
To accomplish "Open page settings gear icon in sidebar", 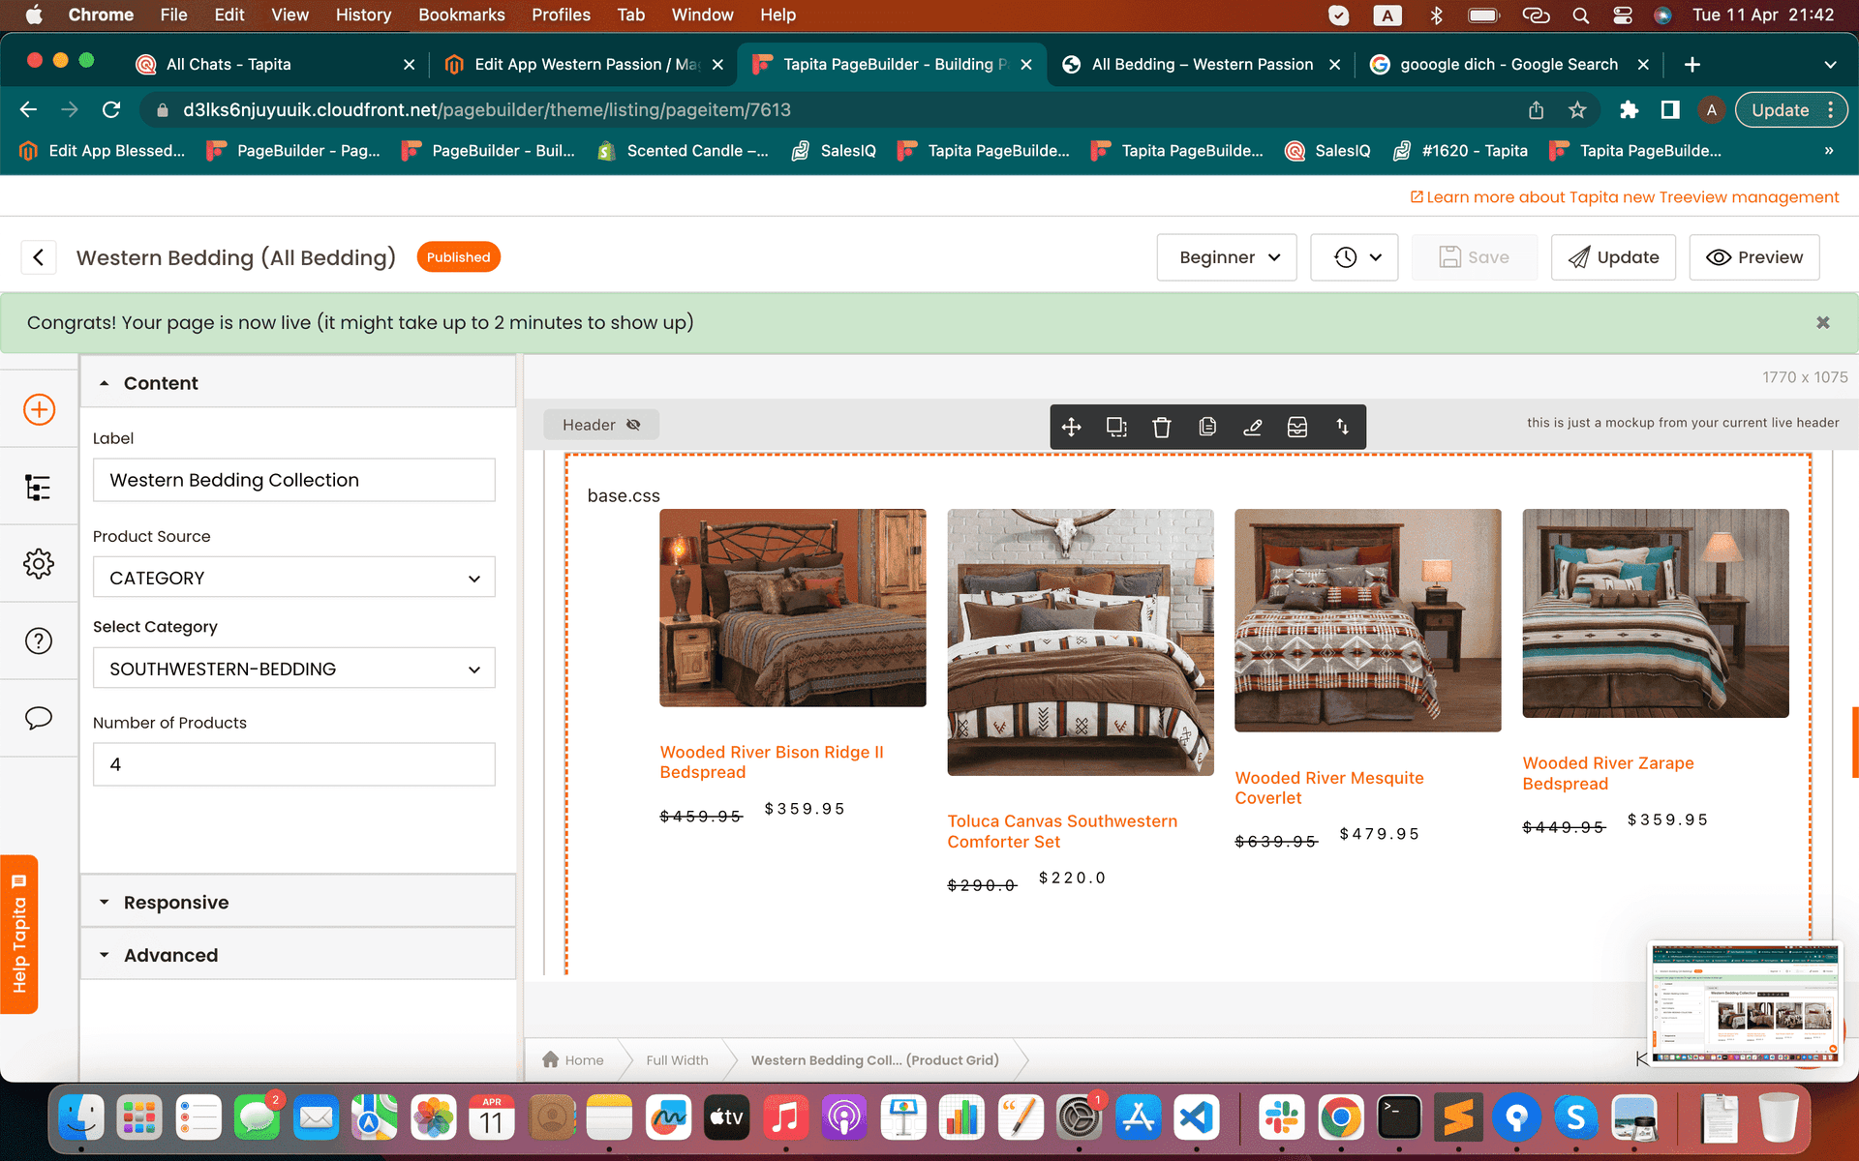I will [39, 564].
